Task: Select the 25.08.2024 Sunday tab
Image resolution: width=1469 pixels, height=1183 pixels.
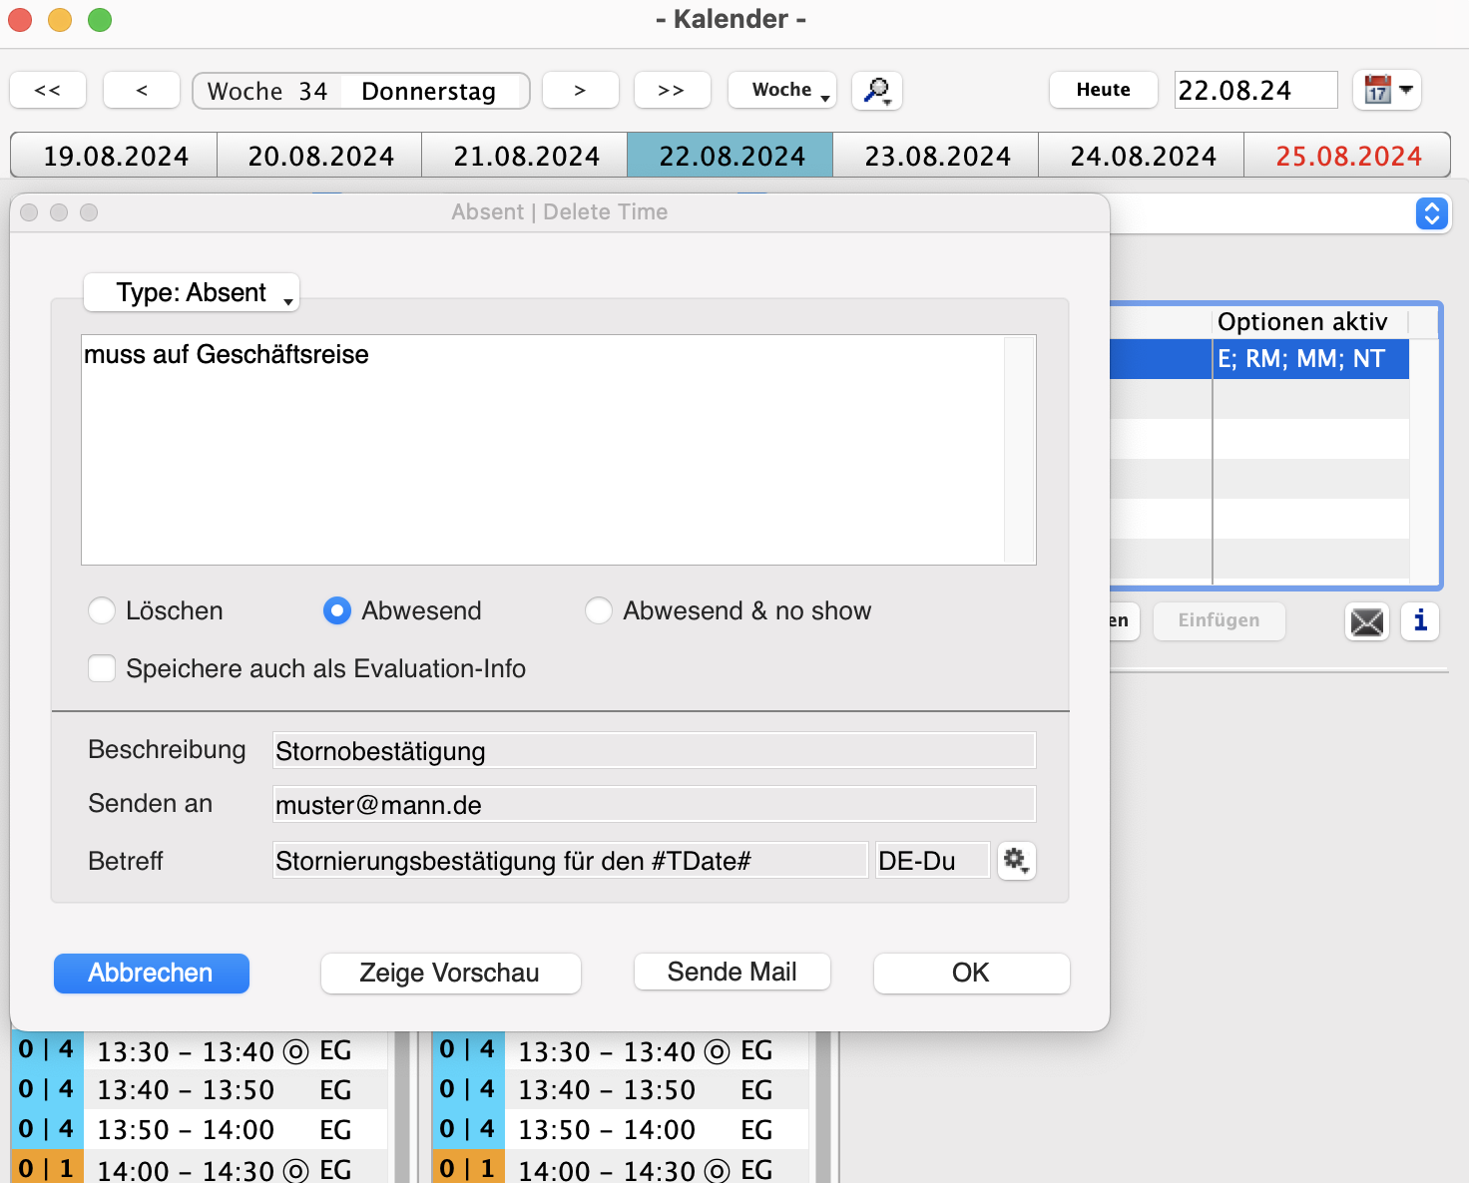Action: click(1347, 156)
